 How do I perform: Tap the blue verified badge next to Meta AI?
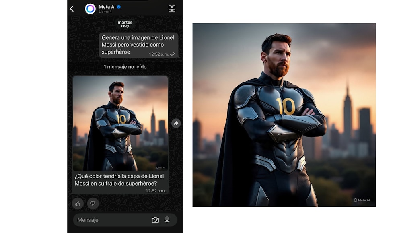[x=119, y=7]
